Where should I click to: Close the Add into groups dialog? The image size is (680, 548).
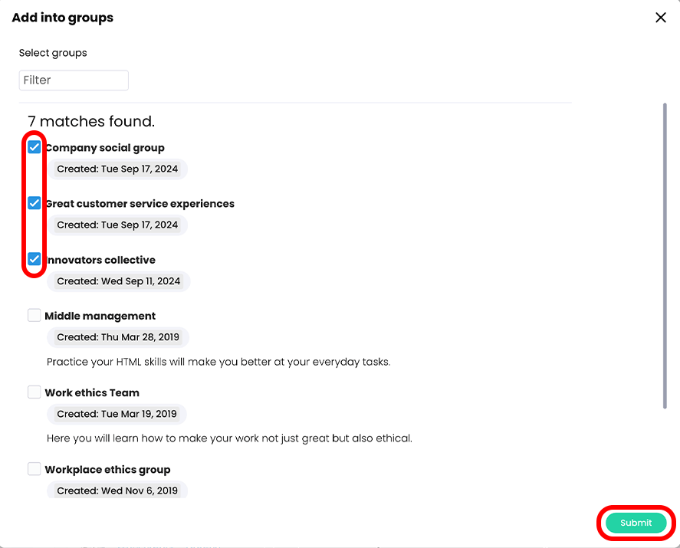pyautogui.click(x=660, y=17)
